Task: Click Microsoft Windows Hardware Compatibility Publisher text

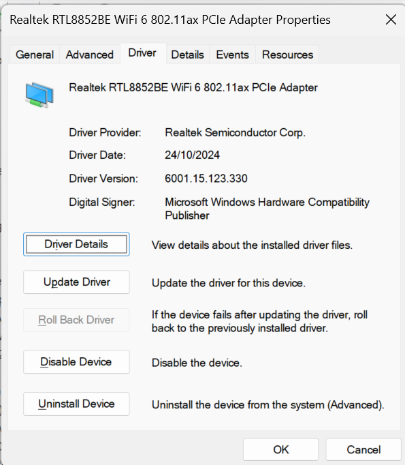Action: [x=267, y=209]
